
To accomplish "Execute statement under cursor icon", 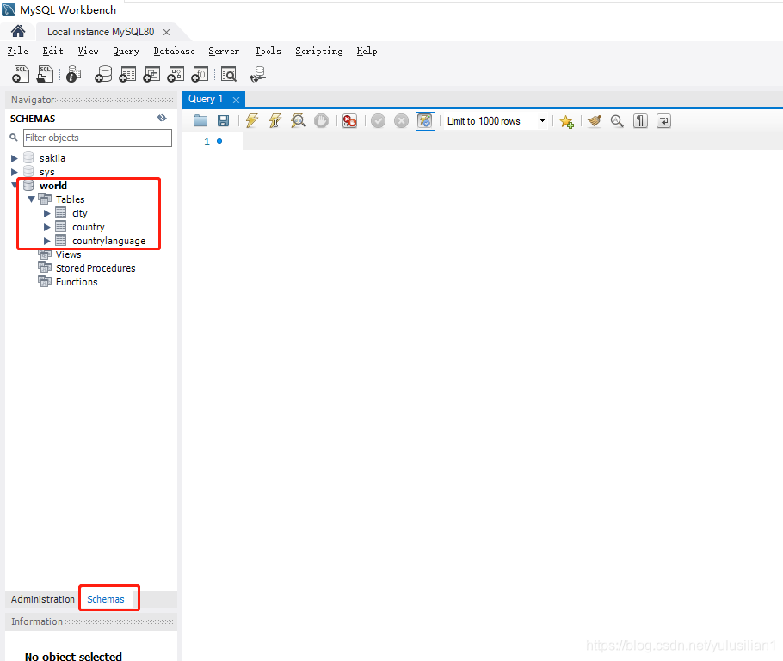I will (275, 120).
